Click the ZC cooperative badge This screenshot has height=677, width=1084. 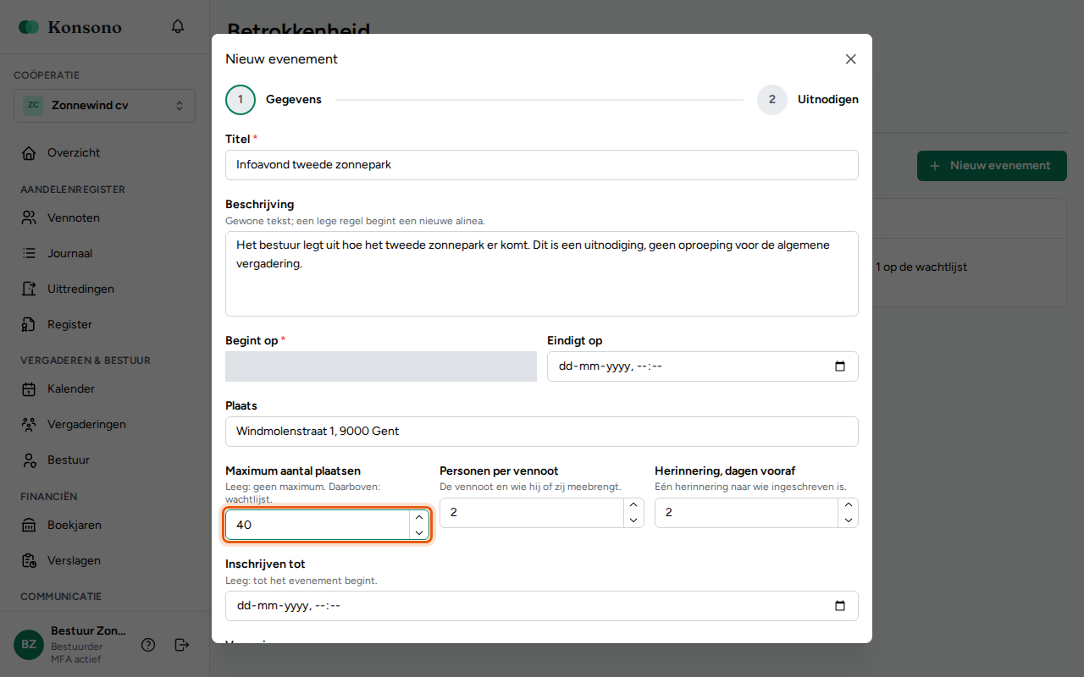click(x=33, y=106)
